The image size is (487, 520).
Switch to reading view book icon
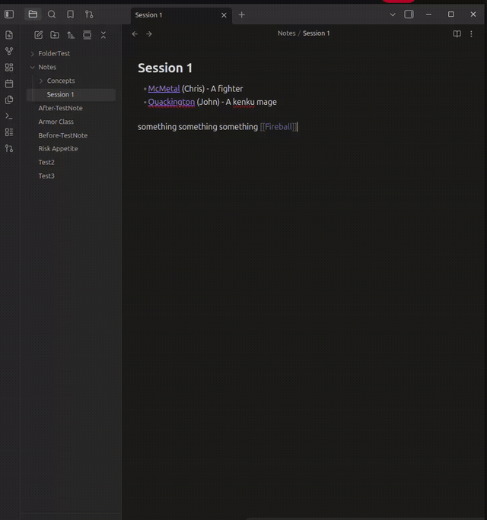tap(457, 33)
